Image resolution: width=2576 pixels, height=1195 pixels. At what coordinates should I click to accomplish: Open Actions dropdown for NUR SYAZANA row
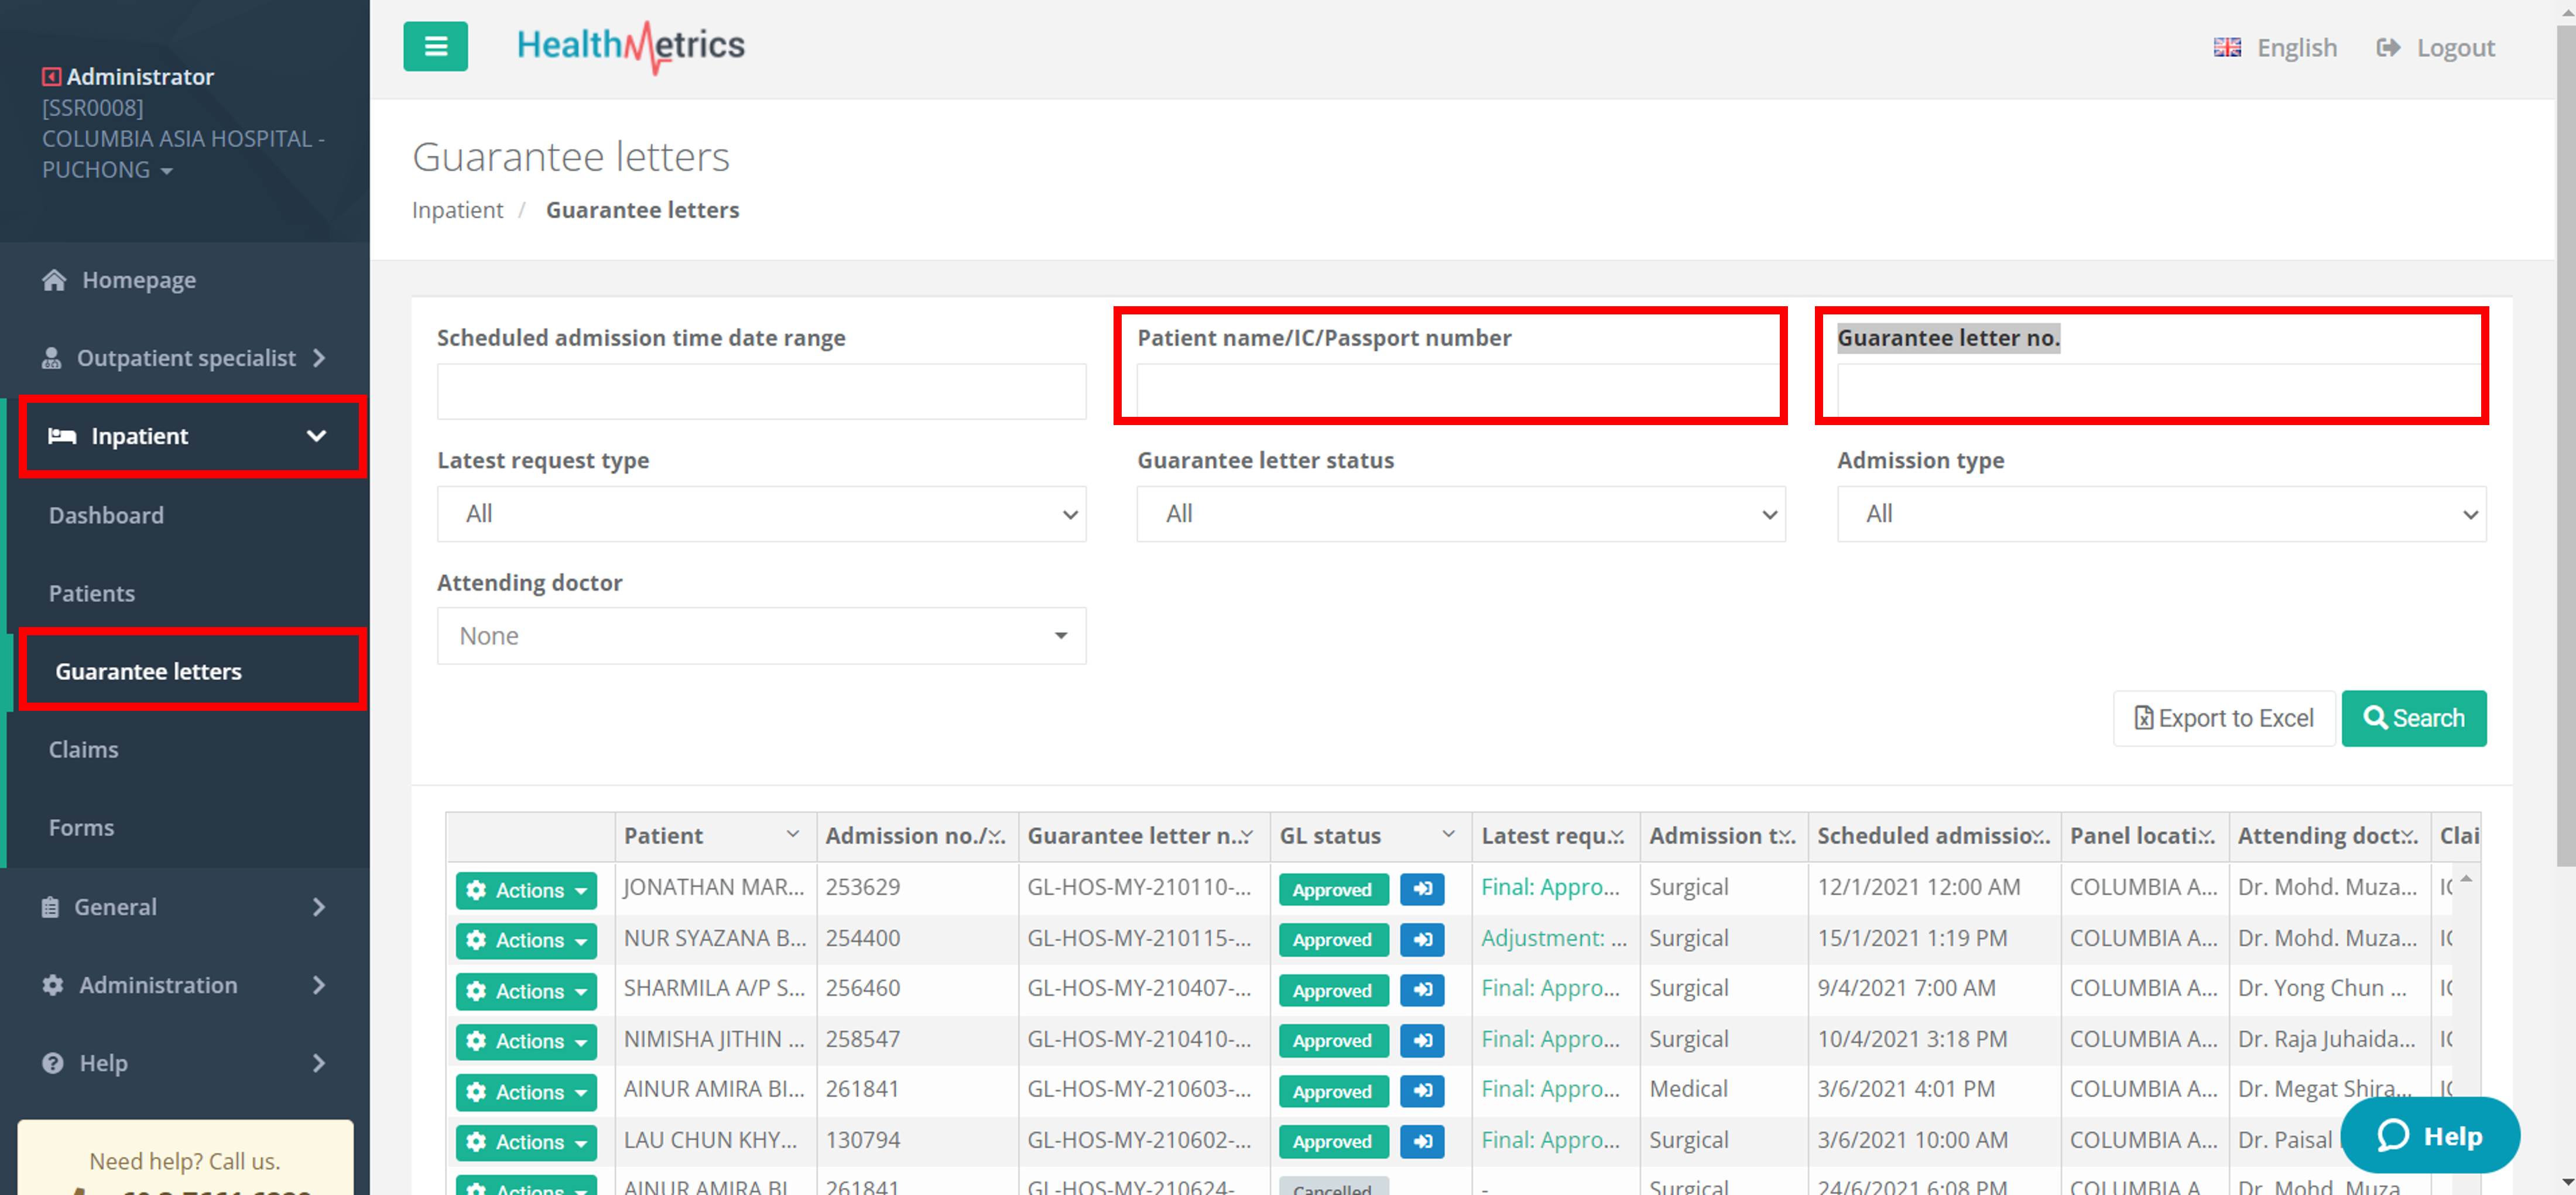coord(526,940)
